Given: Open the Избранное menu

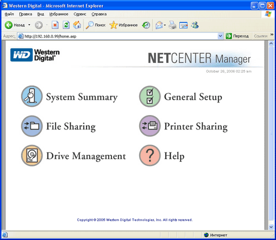Looking at the screenshot, I should click(59, 14).
